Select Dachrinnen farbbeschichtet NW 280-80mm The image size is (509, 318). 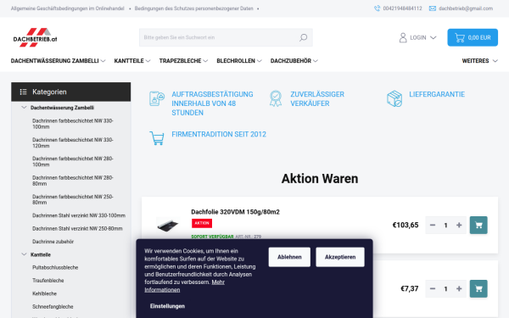[x=73, y=181]
